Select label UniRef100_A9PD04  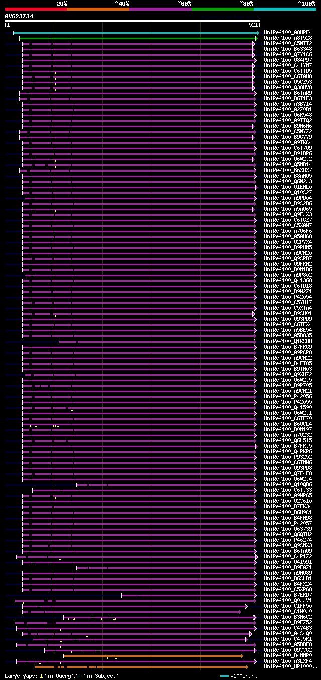[x=288, y=198]
